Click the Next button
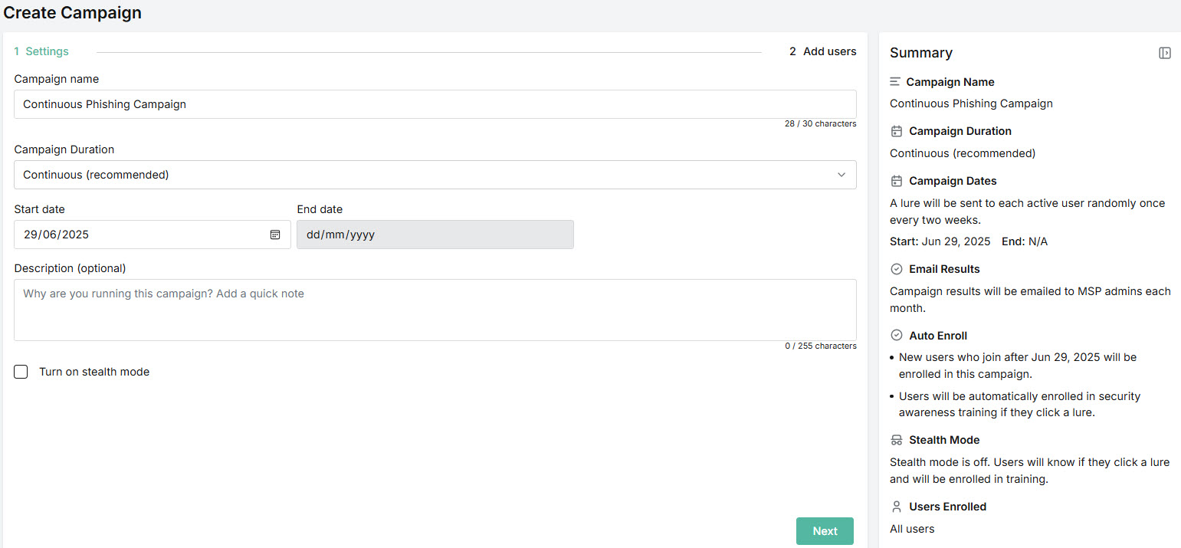The image size is (1181, 548). (x=825, y=531)
